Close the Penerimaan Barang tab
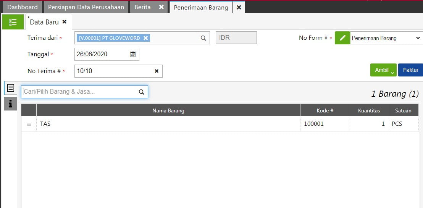Viewport: 423px width, 208px height. tap(239, 8)
